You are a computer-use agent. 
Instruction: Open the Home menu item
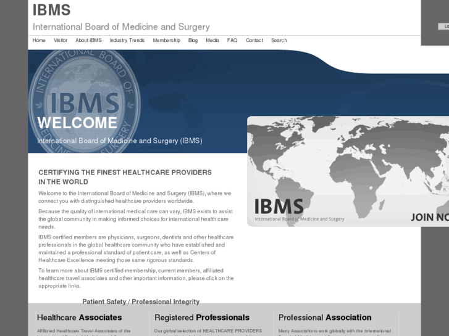point(39,40)
